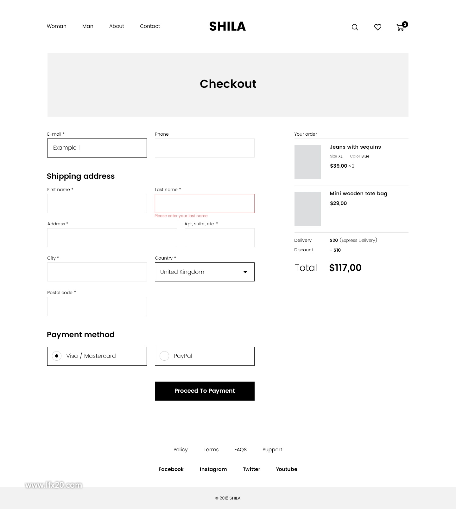Open the FAQS footer link
456x509 pixels.
[x=240, y=450]
